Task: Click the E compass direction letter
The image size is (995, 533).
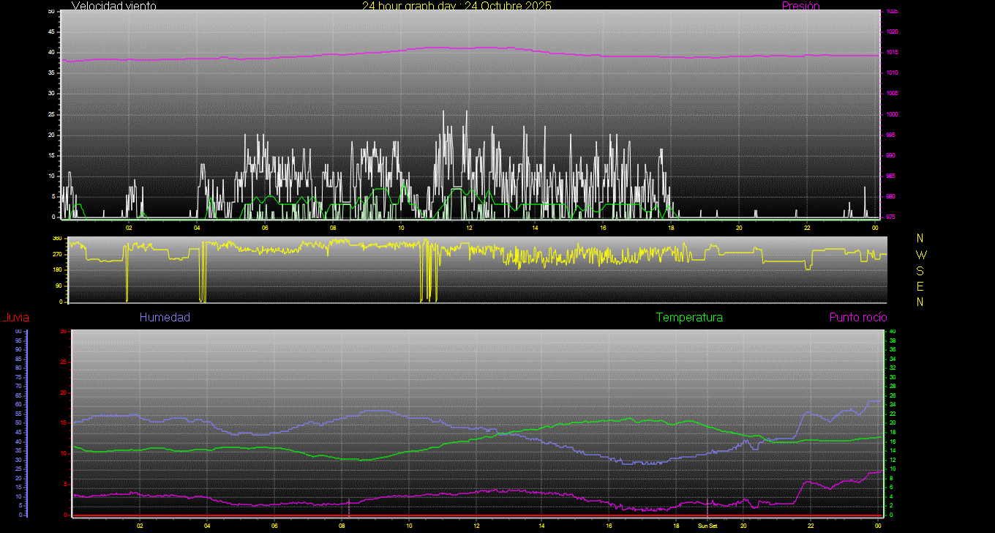Action: coord(920,286)
